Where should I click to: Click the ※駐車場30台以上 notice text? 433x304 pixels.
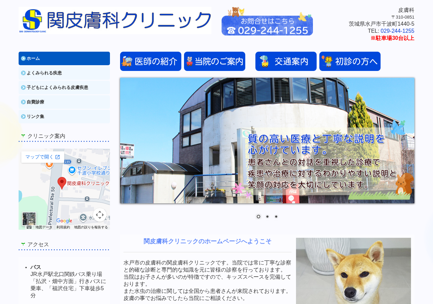coord(392,38)
